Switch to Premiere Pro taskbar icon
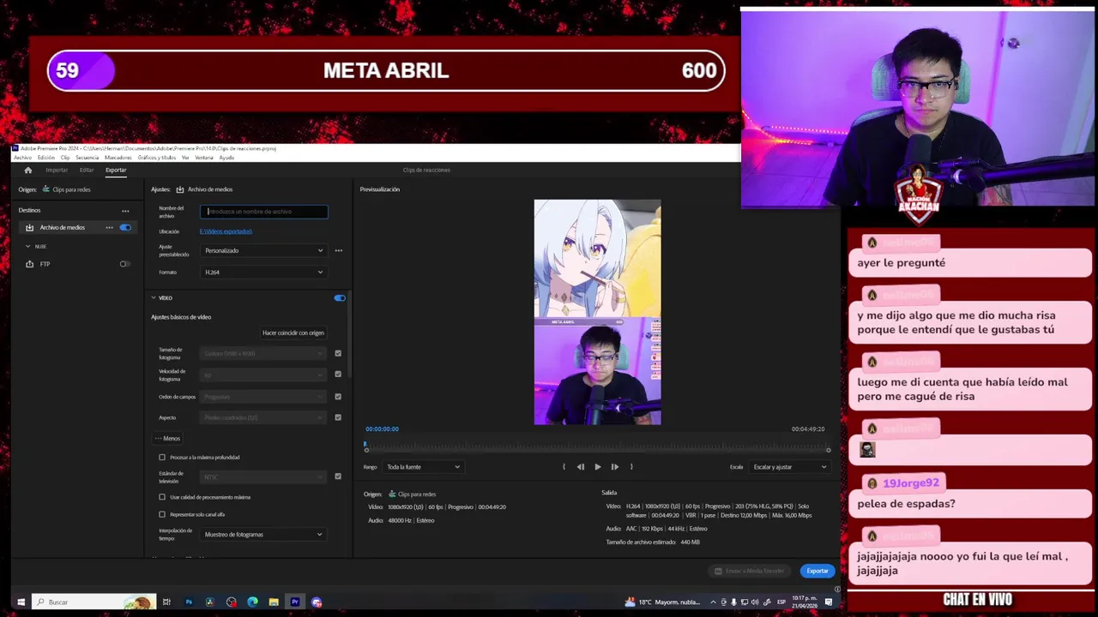The height and width of the screenshot is (617, 1098). (x=295, y=602)
